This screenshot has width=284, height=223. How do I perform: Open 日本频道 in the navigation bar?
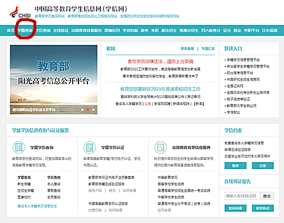pyautogui.click(x=270, y=30)
